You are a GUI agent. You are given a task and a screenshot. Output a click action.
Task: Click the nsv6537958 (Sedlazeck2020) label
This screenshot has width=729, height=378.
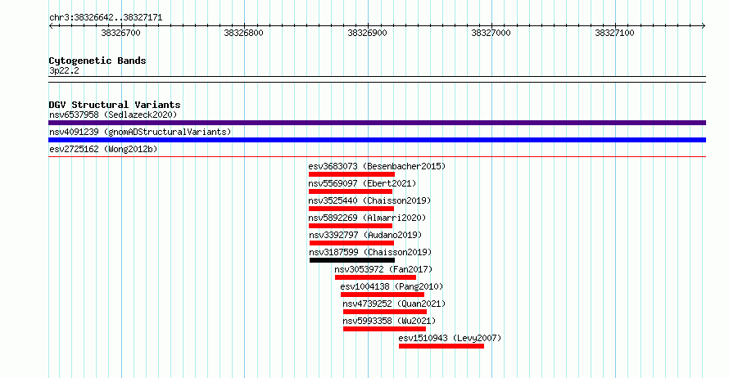(113, 115)
